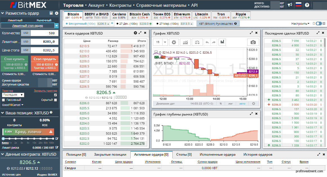Collapse Данные контракта section

point(3,154)
